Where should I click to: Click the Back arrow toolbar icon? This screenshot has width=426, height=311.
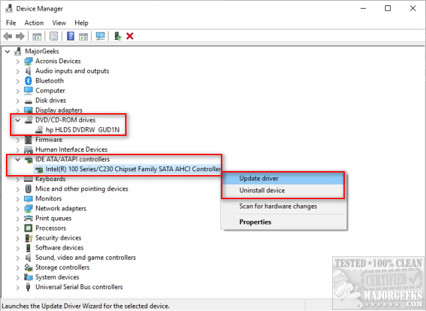[7, 36]
